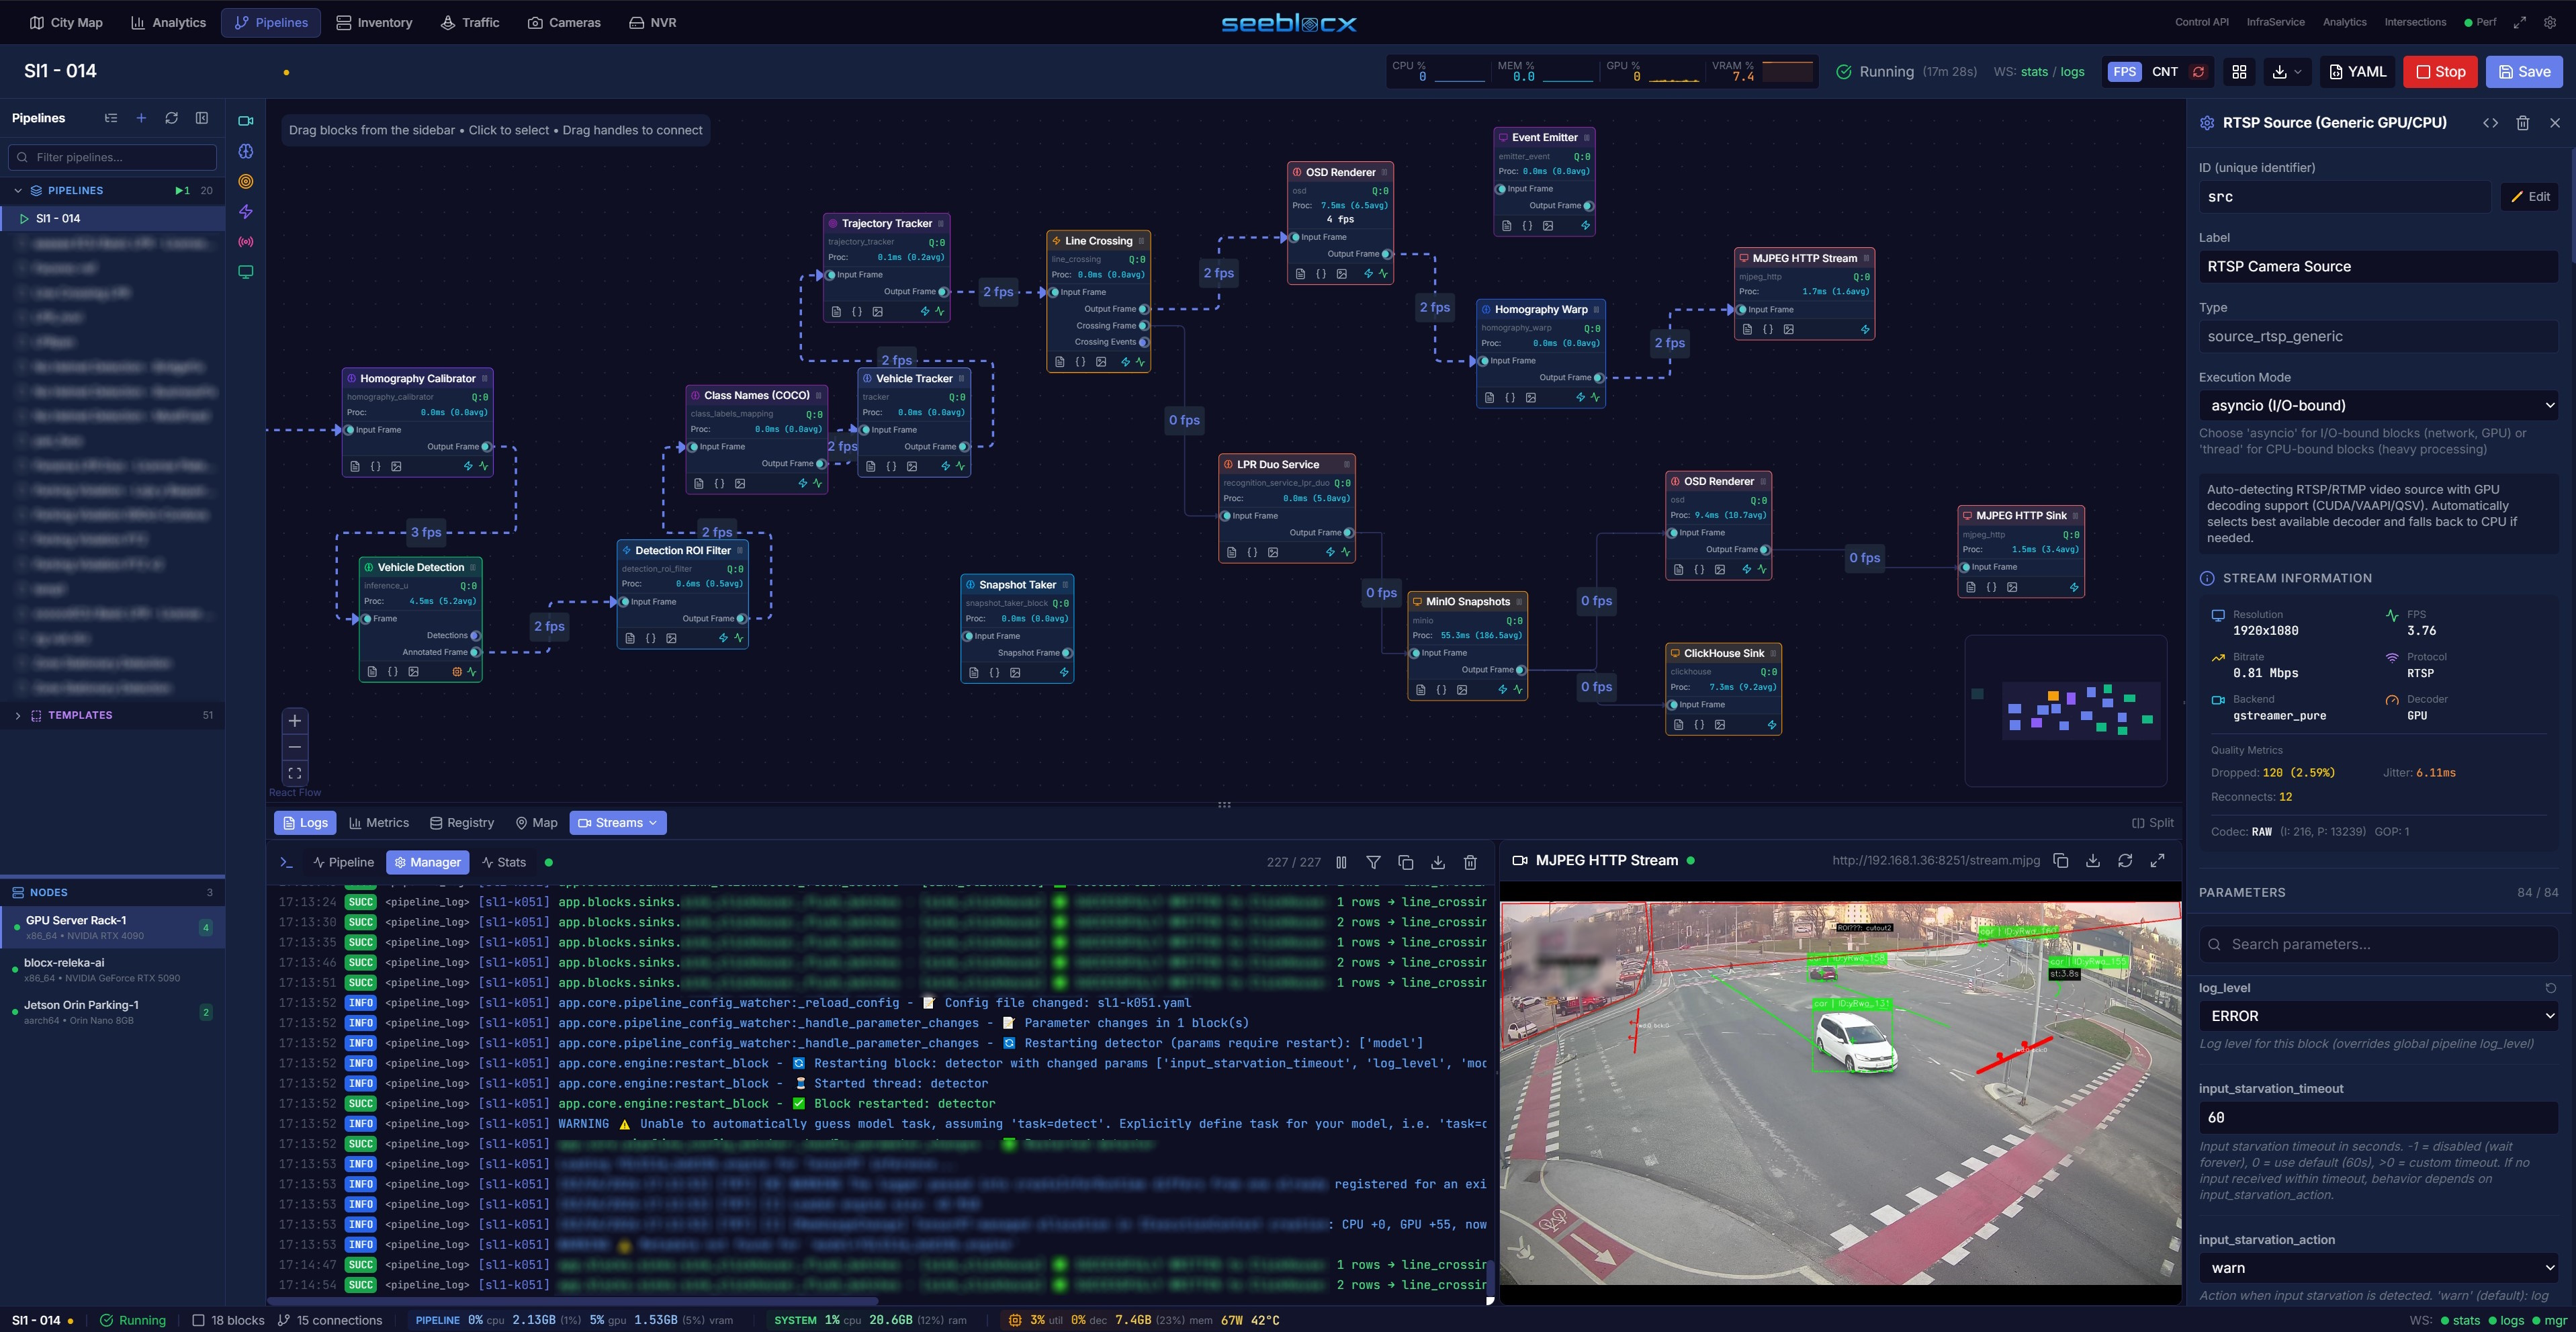Switch to the Metrics tab
The height and width of the screenshot is (1332, 2576).
pos(379,823)
